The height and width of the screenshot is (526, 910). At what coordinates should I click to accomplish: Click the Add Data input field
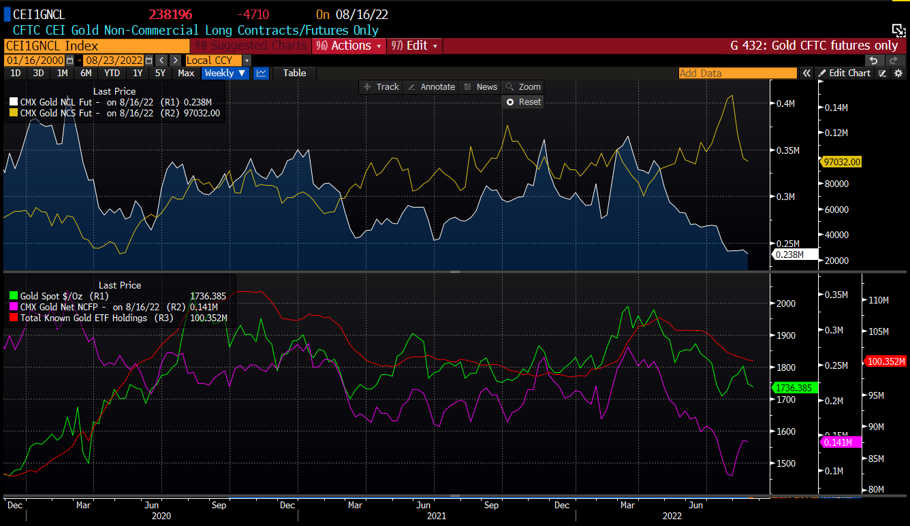[x=737, y=73]
